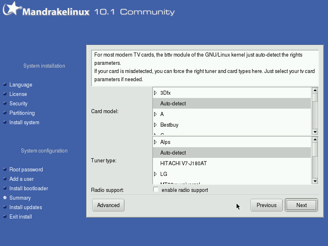The height and width of the screenshot is (246, 328).
Task: Expand the Bestbuy card model group
Action: tap(155, 125)
